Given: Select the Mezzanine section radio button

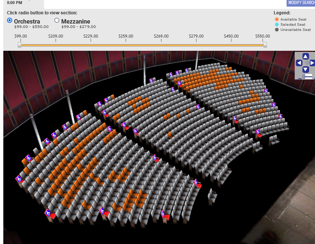Looking at the screenshot, I should coord(57,21).
